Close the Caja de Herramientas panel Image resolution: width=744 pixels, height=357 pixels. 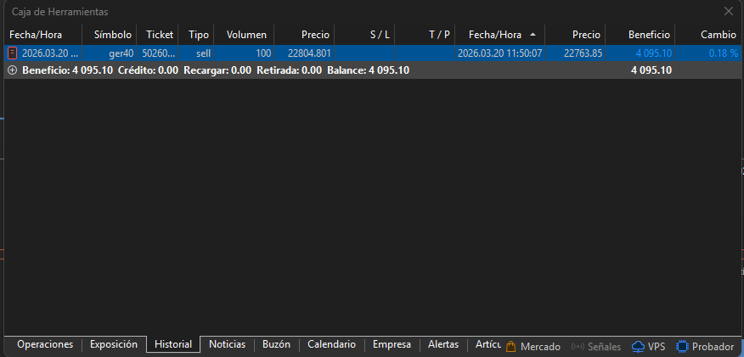point(728,12)
